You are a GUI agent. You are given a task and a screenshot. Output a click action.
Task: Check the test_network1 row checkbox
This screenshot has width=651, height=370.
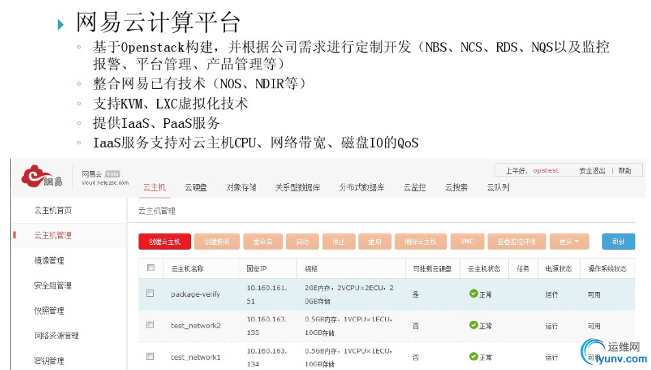[150, 356]
